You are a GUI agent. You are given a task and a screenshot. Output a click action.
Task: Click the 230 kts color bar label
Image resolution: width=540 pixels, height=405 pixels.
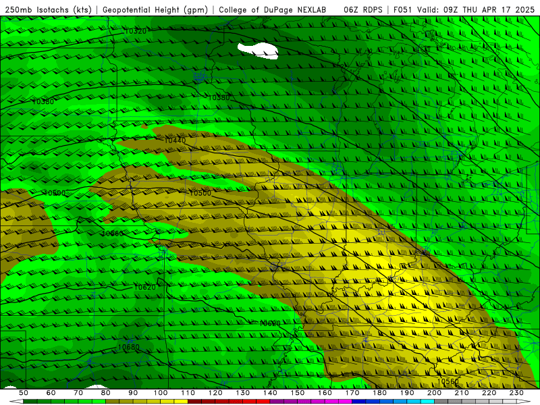(x=516, y=393)
